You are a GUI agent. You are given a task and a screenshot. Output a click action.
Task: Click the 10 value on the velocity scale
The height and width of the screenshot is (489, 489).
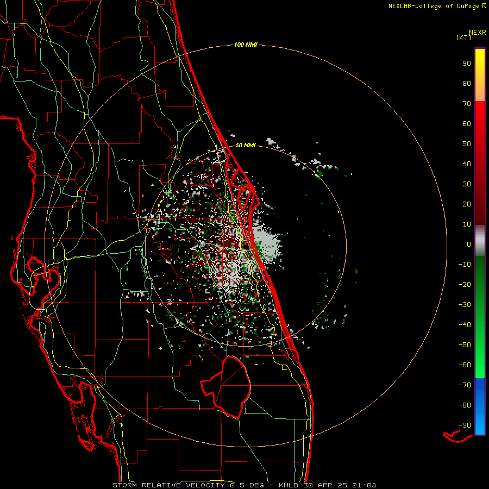point(467,224)
